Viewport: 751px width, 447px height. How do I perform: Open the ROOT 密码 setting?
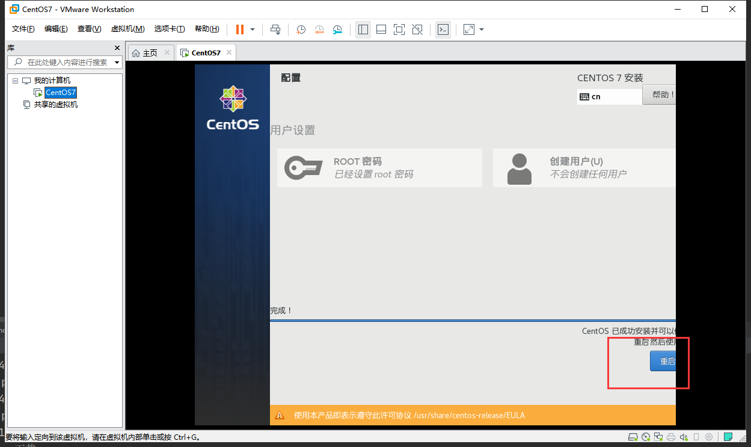[379, 168]
